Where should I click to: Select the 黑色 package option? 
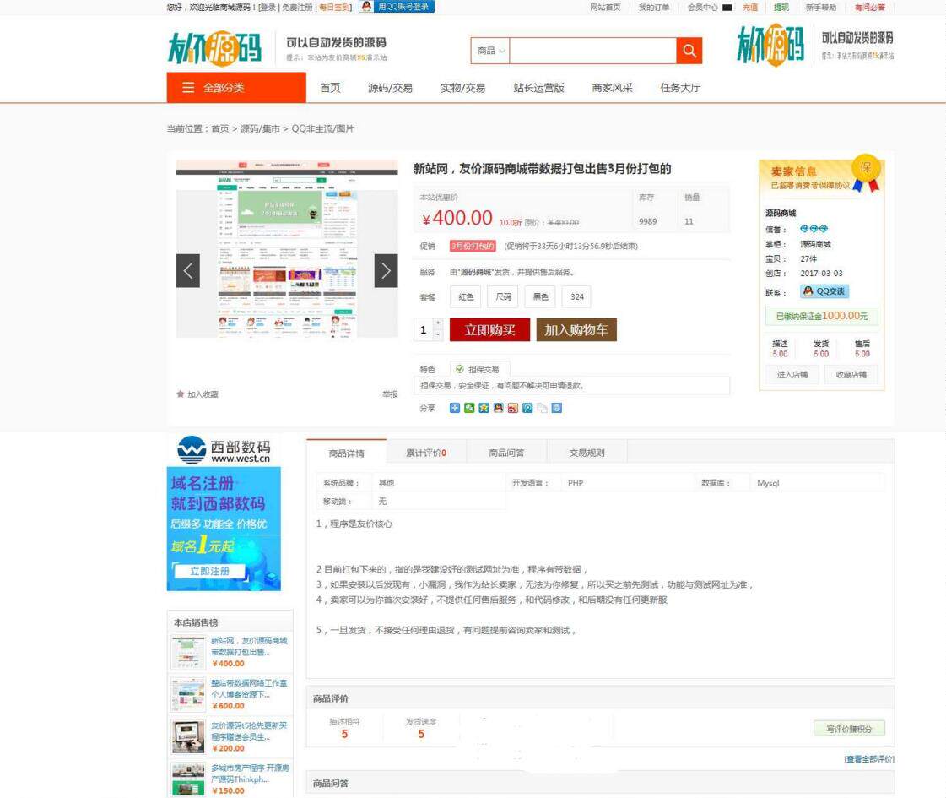click(541, 296)
